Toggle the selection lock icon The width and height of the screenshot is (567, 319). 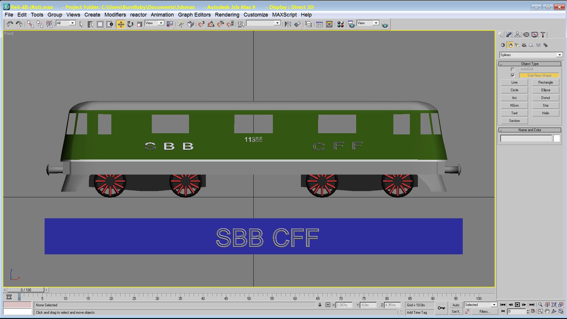point(320,305)
